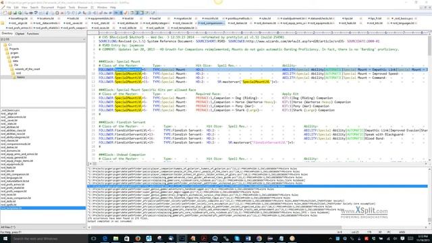Switch to the Functions panel tab
The image size is (432, 243).
point(33,34)
